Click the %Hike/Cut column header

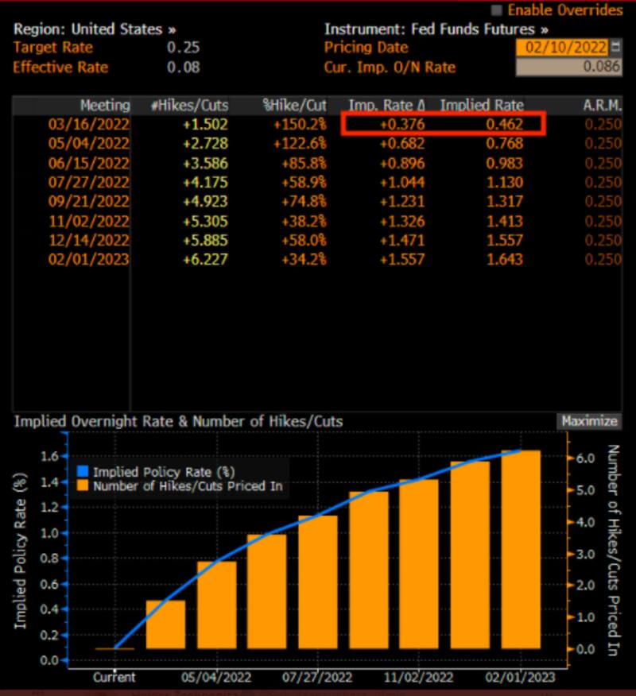(x=294, y=105)
